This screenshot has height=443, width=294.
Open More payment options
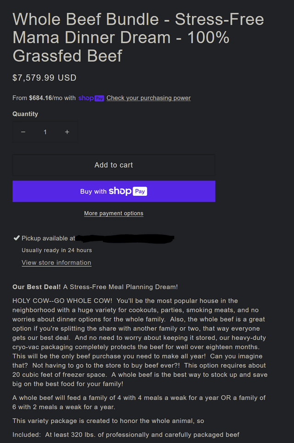[113, 213]
